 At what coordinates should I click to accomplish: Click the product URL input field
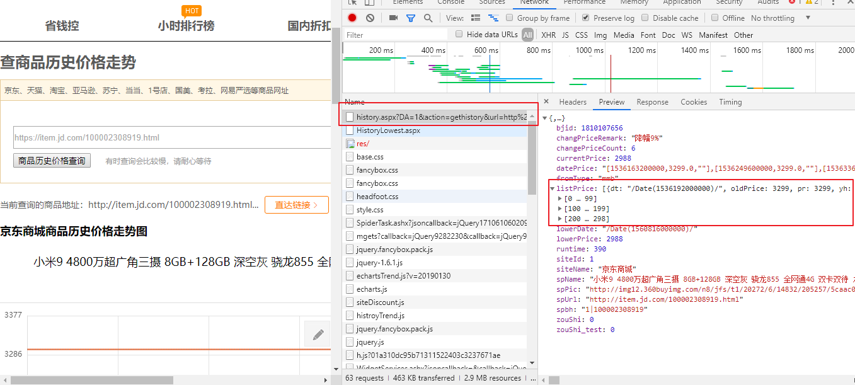pos(172,137)
